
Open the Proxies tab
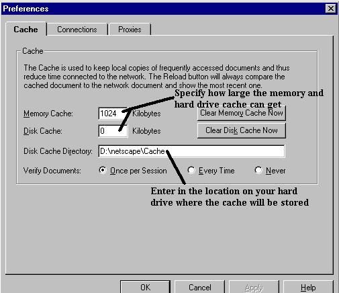point(130,30)
